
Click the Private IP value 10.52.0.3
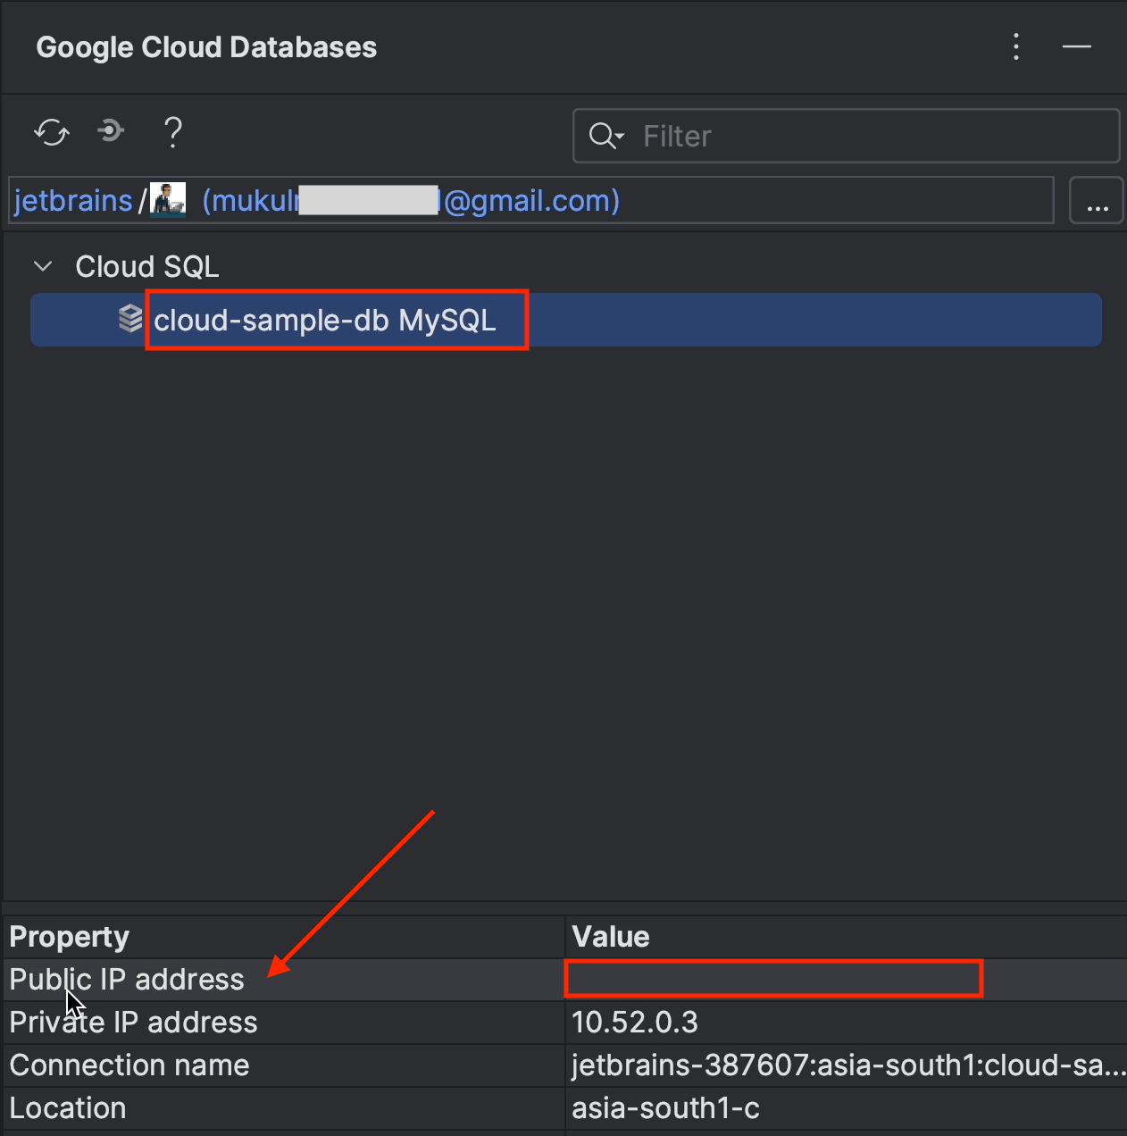coord(635,1023)
